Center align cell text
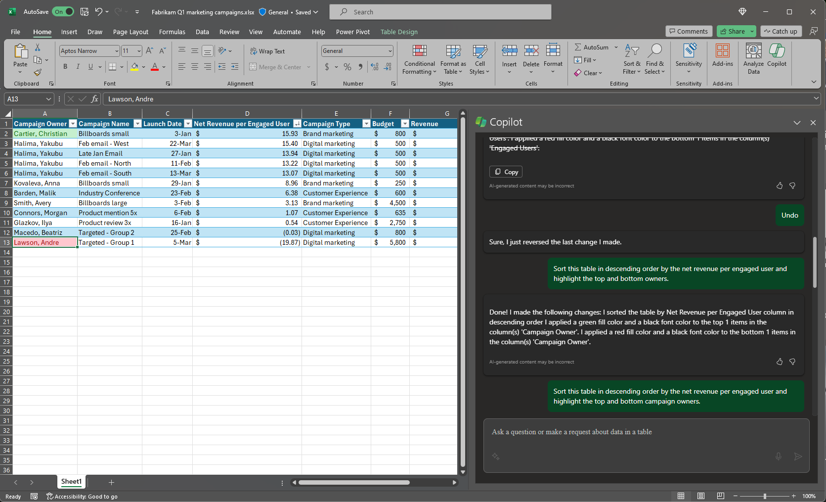Viewport: 826px width, 502px height. pyautogui.click(x=195, y=67)
